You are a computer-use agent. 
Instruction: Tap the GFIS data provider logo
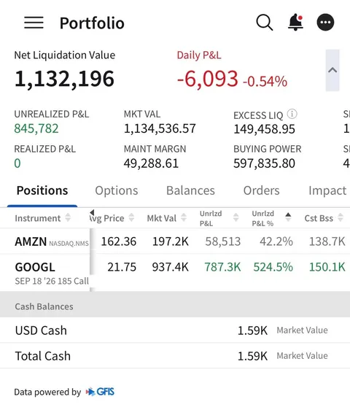100,392
